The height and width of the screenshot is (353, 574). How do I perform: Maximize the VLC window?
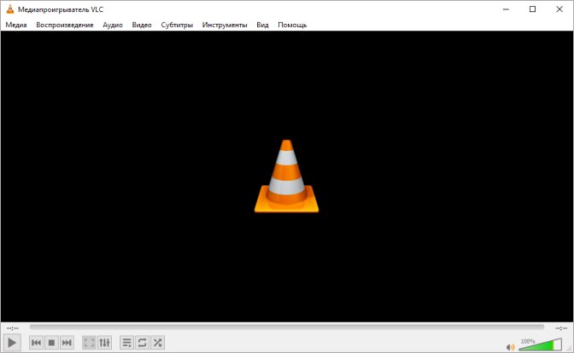pyautogui.click(x=533, y=9)
